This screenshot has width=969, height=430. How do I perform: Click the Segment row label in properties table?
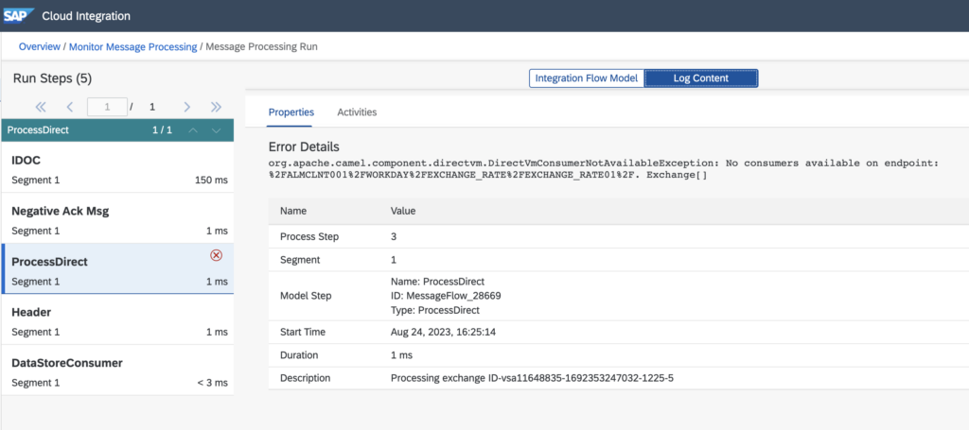point(300,260)
